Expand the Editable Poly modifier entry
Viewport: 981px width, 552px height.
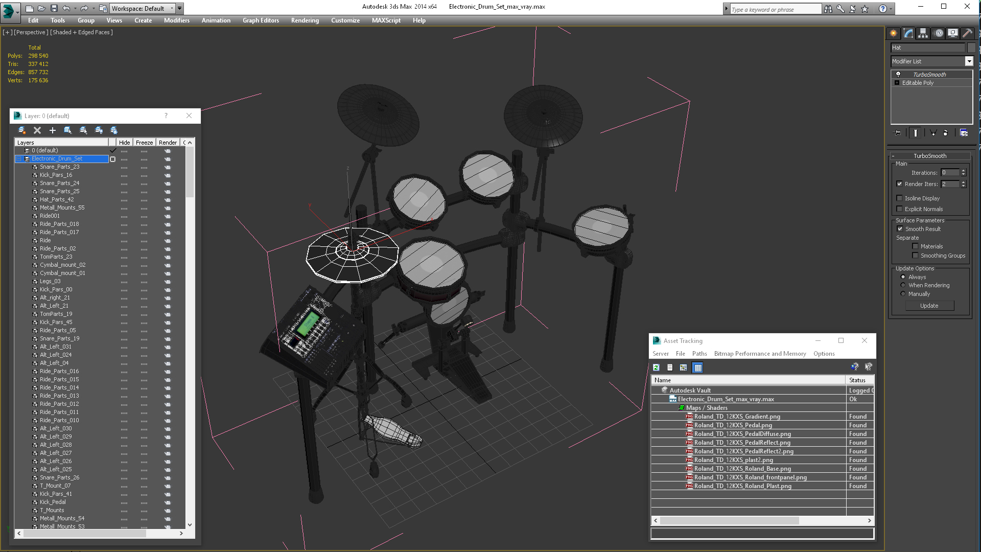(x=897, y=83)
